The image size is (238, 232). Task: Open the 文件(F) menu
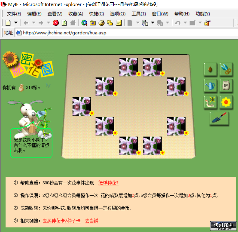(x=14, y=14)
